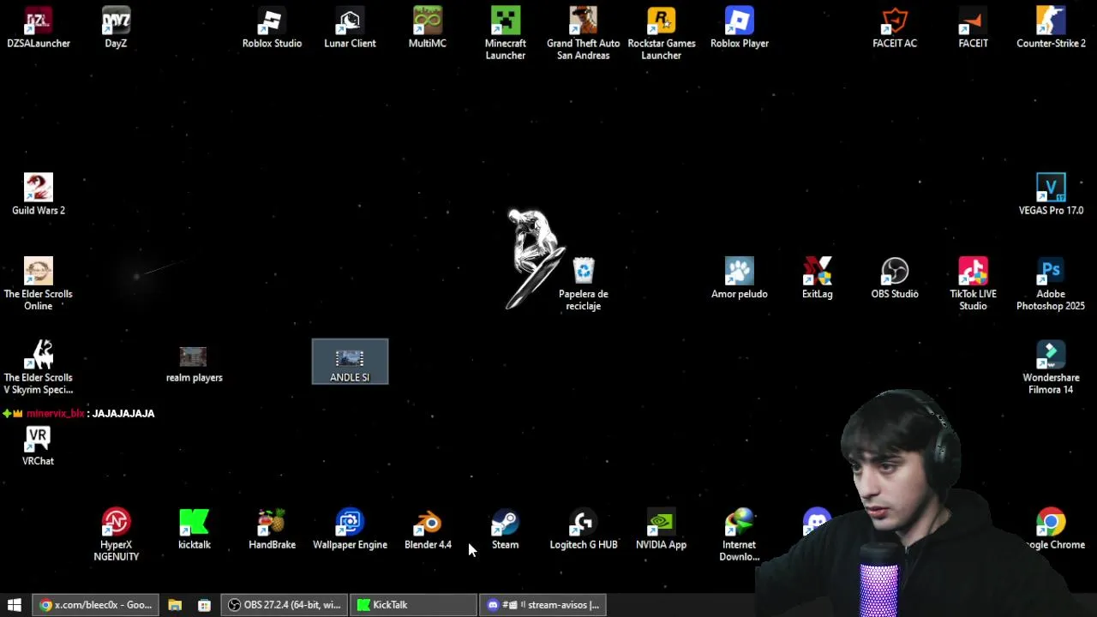Select Rockstar Games Launcher icon
Viewport: 1097px width, 617px height.
click(661, 33)
